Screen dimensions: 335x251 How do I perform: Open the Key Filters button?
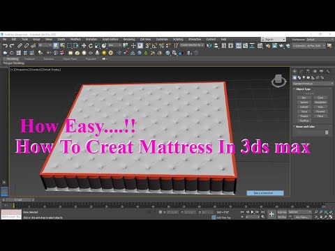[x=303, y=217]
